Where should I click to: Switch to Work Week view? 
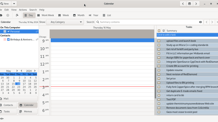[46, 15]
